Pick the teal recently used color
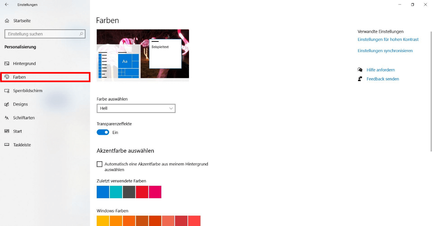 click(116, 192)
